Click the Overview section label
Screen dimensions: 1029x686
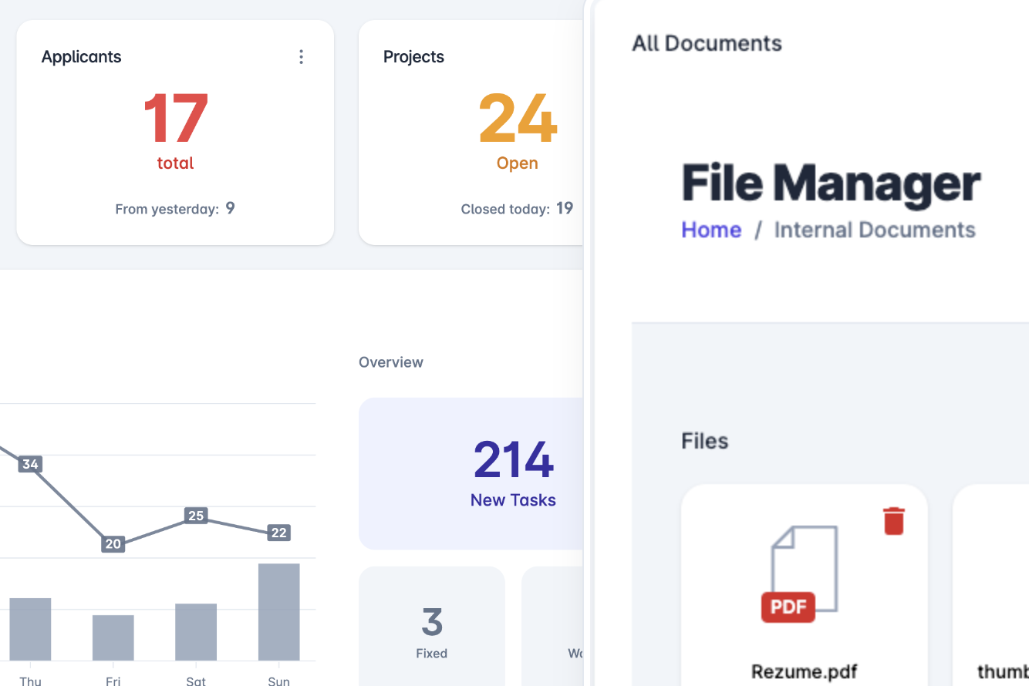391,362
